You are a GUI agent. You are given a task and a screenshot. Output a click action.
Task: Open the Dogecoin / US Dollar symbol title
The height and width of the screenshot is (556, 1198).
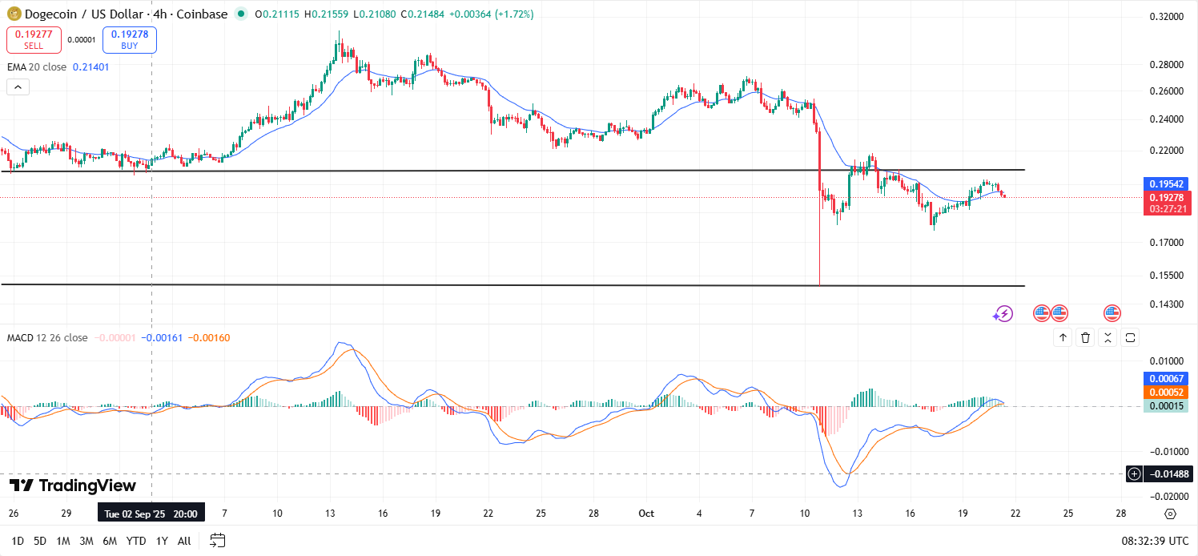(125, 14)
